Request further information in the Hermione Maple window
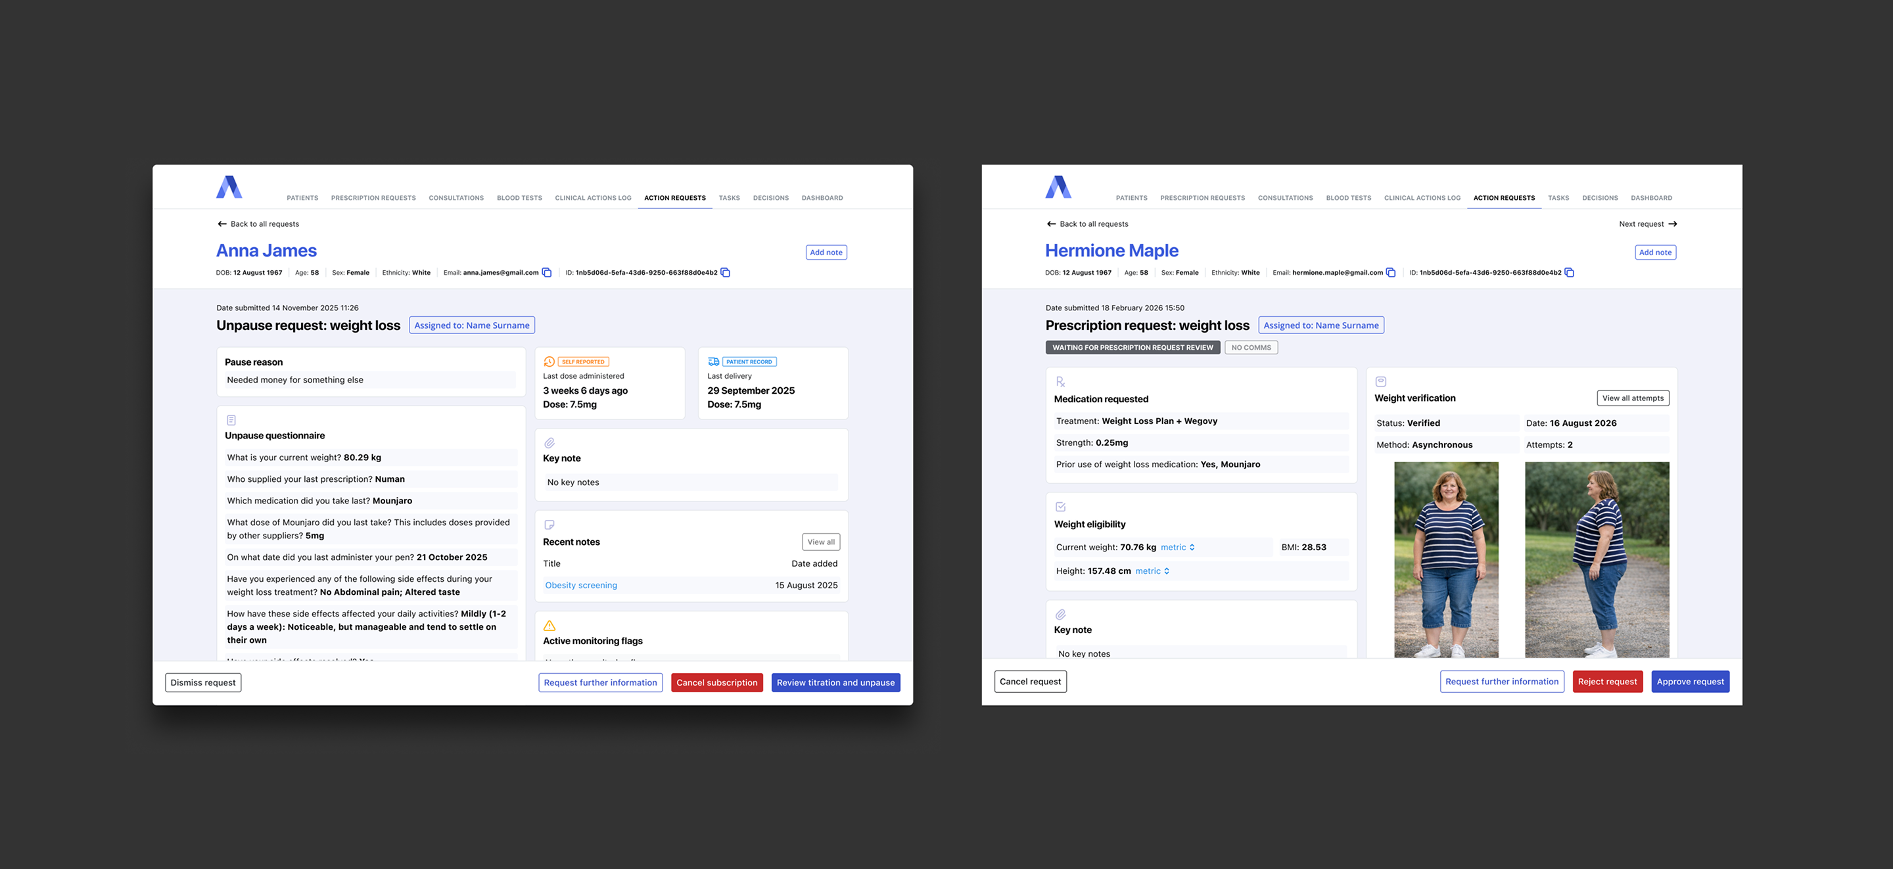 [x=1501, y=682]
